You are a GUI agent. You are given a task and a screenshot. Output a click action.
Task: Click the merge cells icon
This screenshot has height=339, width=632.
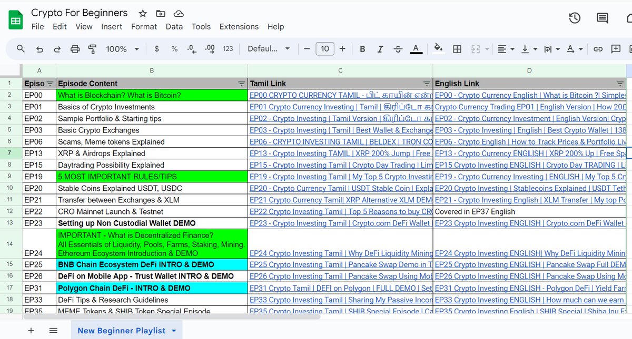click(x=476, y=49)
